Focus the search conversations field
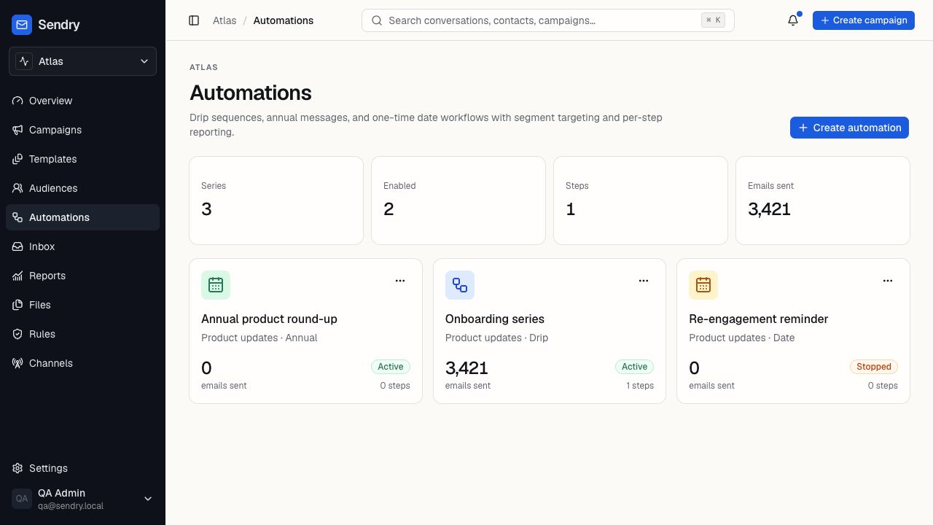933x525 pixels. tap(548, 20)
